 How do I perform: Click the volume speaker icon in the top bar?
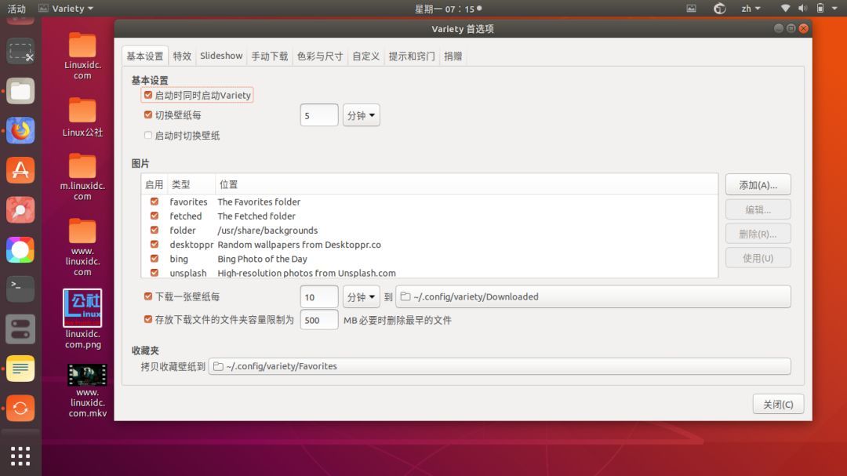tap(803, 8)
